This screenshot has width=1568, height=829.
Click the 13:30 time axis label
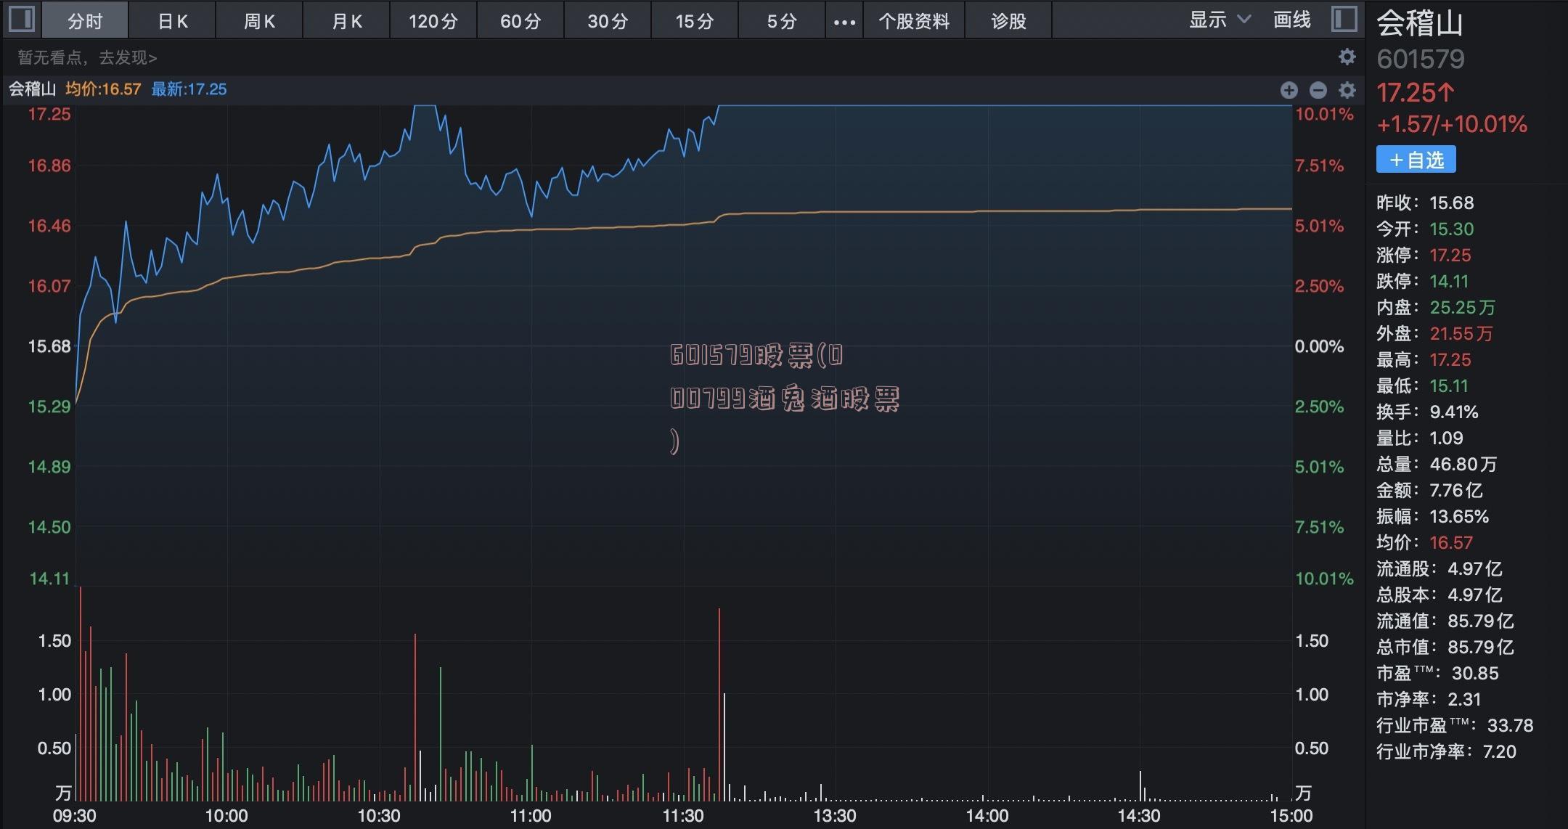[x=834, y=816]
